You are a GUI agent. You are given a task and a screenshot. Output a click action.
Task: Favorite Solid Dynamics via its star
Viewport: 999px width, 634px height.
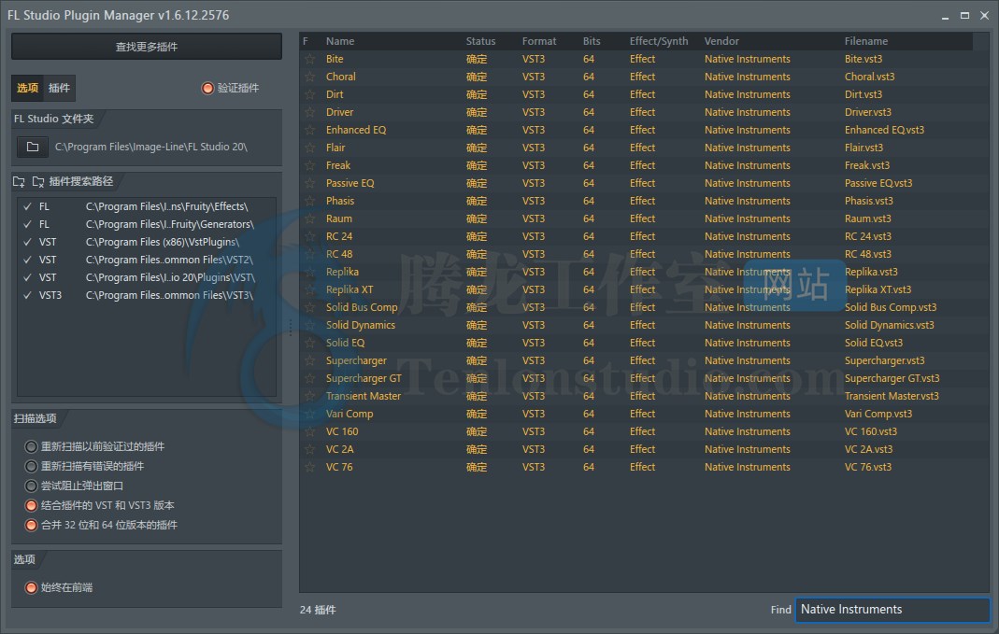coord(309,325)
